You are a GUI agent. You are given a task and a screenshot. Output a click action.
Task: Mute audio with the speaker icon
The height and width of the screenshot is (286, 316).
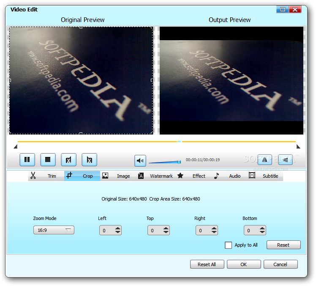point(140,161)
